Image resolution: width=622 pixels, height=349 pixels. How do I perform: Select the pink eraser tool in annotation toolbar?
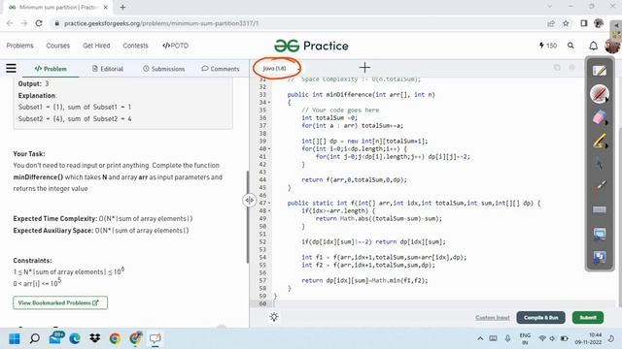[600, 117]
